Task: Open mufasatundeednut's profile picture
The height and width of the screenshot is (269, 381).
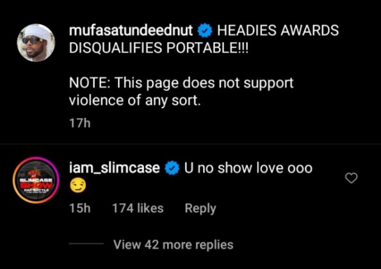Action: tap(36, 43)
